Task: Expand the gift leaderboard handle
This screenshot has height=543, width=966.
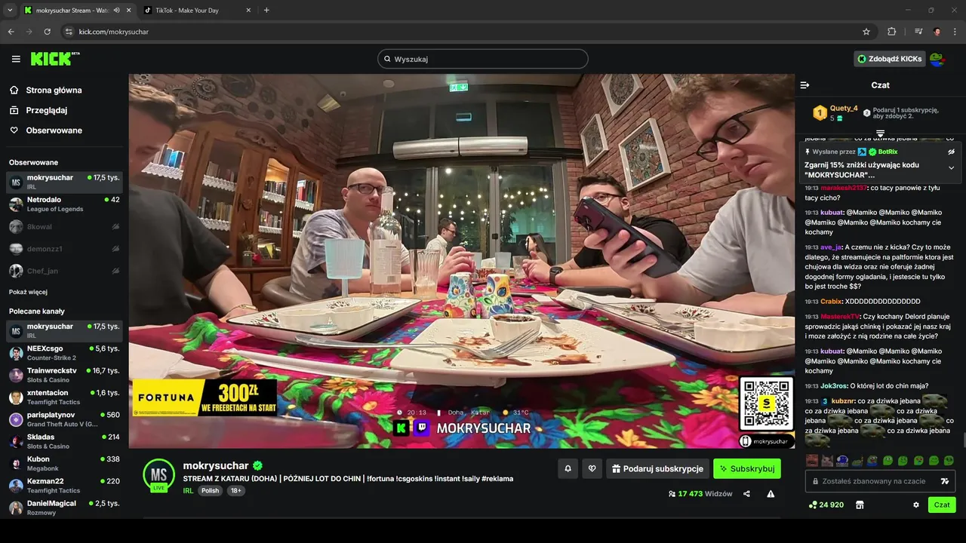Action: click(x=880, y=133)
